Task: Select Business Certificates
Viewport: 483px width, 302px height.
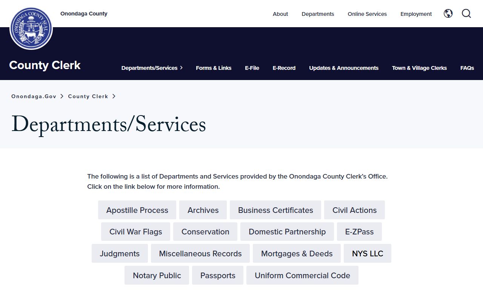Action: (275, 210)
